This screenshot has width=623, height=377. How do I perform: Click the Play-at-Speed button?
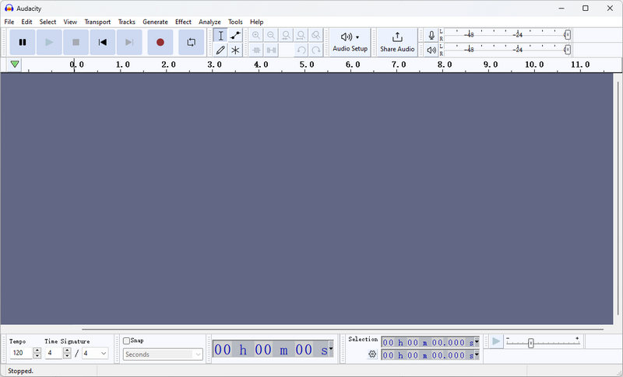click(496, 341)
